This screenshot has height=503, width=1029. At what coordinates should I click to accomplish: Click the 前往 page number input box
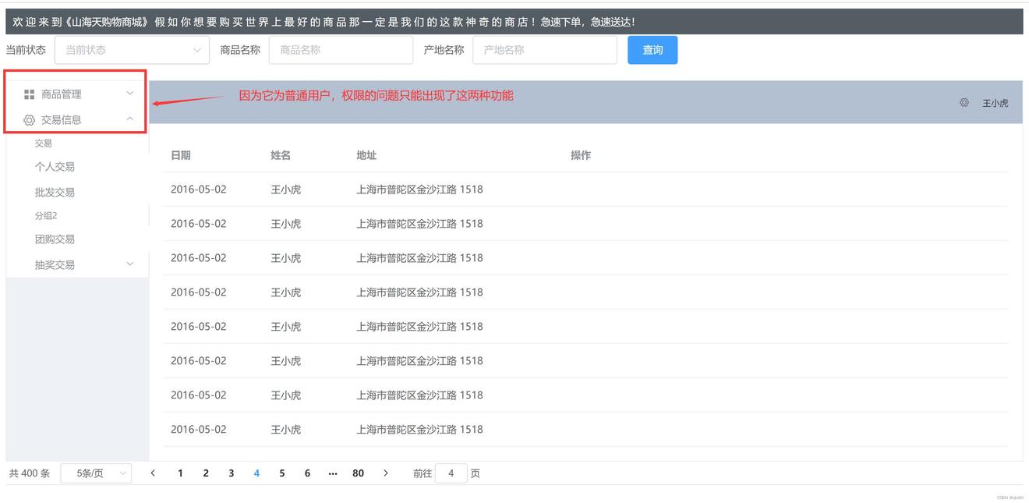click(x=451, y=473)
